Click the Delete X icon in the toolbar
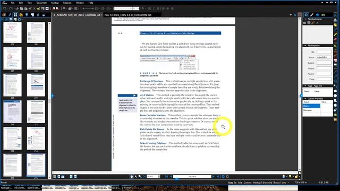This screenshot has width=340, height=191. pyautogui.click(x=34, y=8)
